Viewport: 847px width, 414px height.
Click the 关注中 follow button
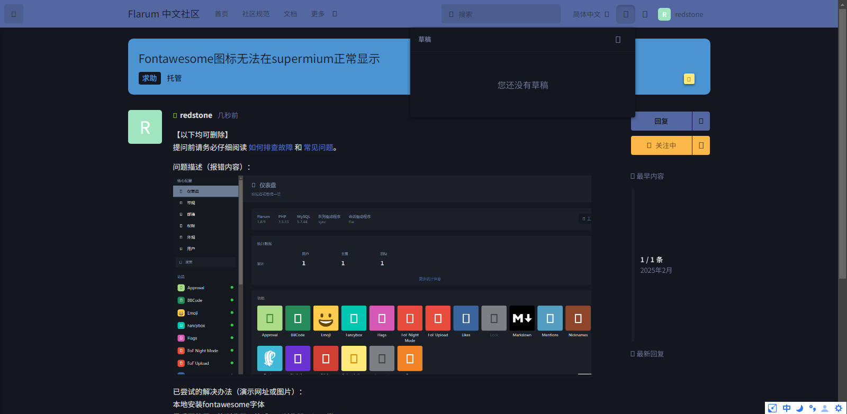click(661, 145)
